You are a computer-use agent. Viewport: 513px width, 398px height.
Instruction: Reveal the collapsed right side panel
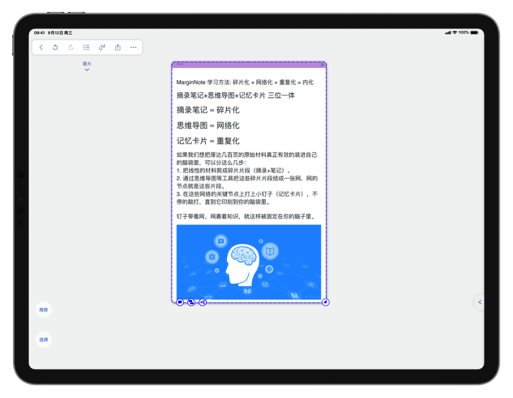(x=480, y=302)
